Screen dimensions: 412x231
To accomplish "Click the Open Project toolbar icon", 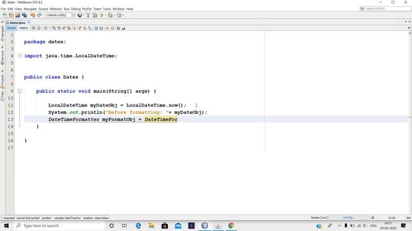I will coord(17,15).
